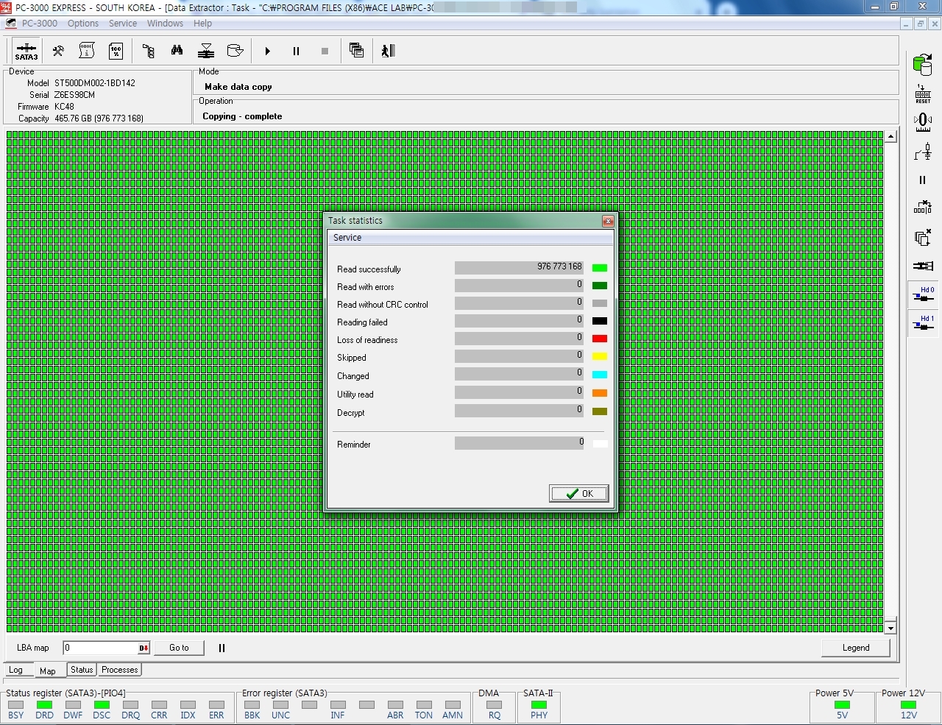Viewport: 942px width, 725px height.
Task: Click the Decrypt olive swatch
Action: click(x=600, y=412)
